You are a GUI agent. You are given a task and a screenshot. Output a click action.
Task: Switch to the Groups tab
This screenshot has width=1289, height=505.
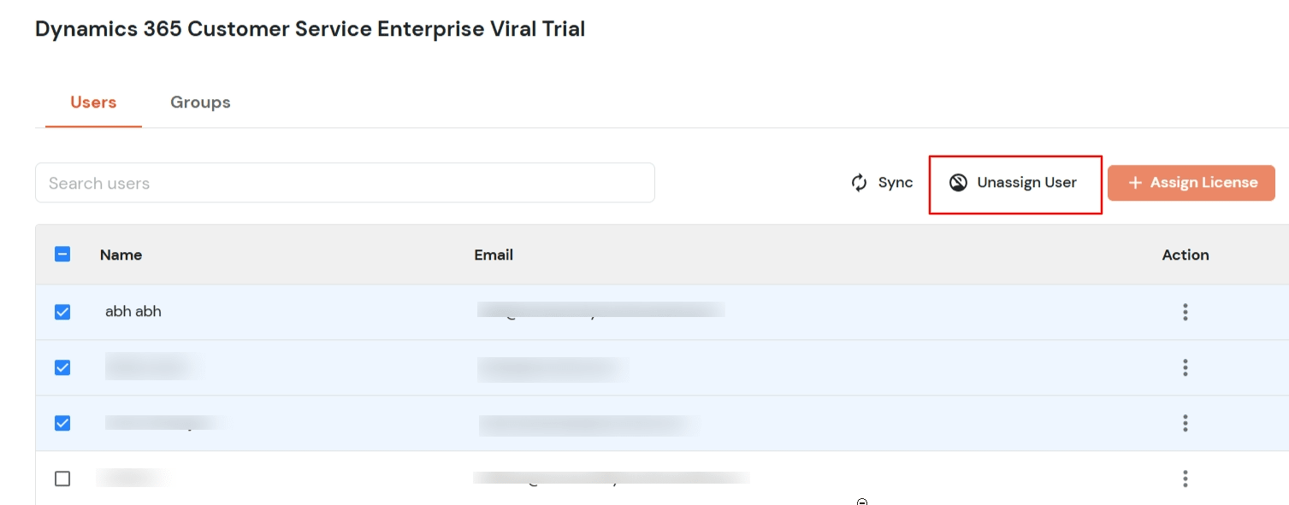click(x=199, y=102)
